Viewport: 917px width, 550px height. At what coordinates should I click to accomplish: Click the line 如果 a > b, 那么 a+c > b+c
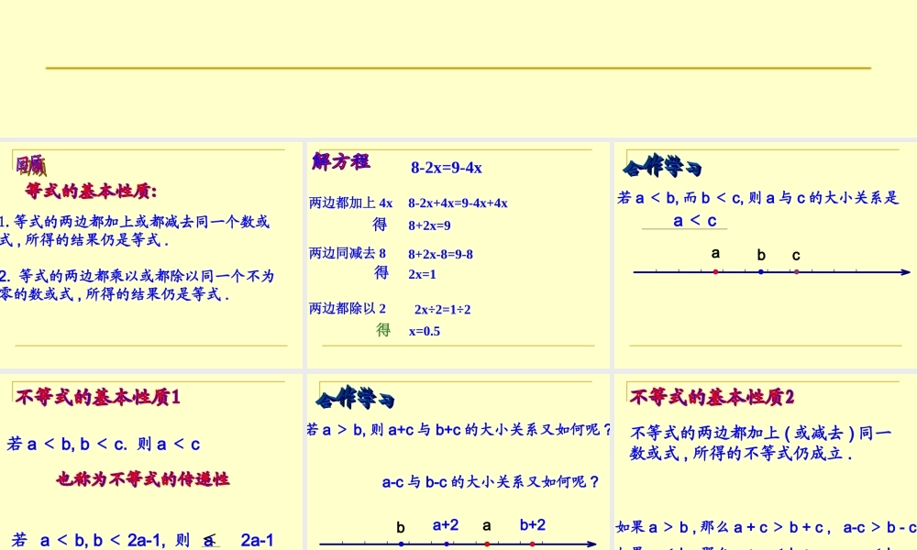click(766, 527)
